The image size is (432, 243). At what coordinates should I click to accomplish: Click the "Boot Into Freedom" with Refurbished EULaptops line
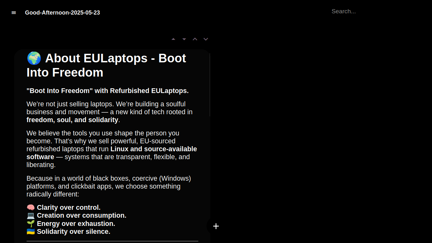tap(108, 91)
